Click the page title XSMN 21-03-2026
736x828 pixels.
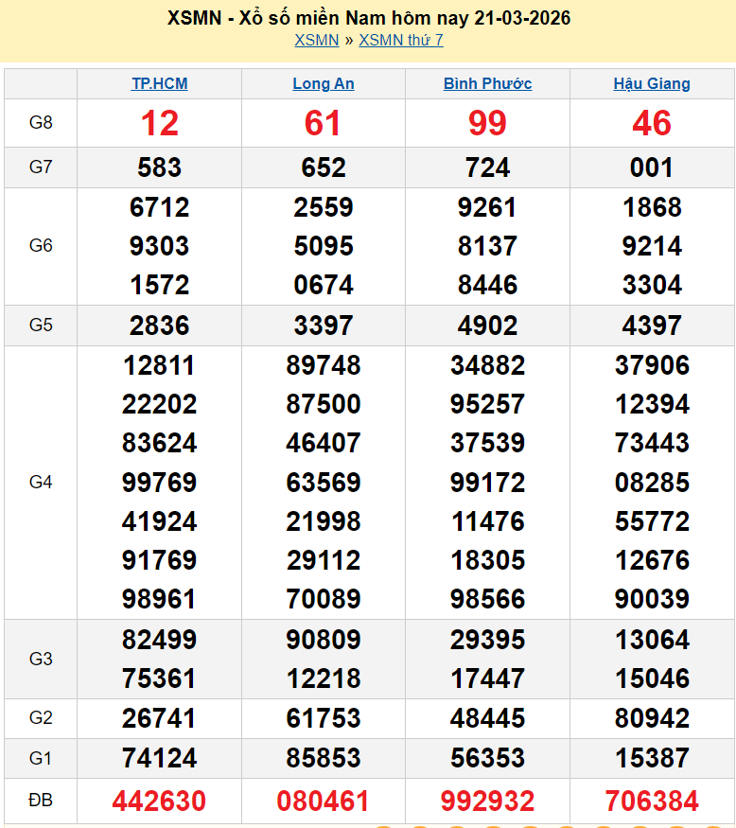pyautogui.click(x=368, y=18)
